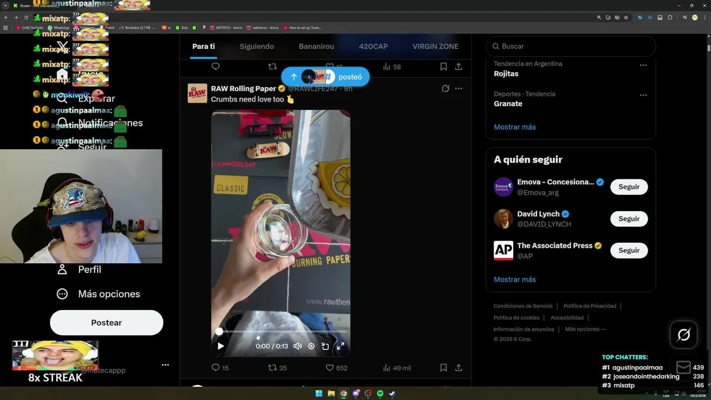Viewport: 711px width, 400px height.
Task: Share the post above with 58 views
Action: point(458,67)
